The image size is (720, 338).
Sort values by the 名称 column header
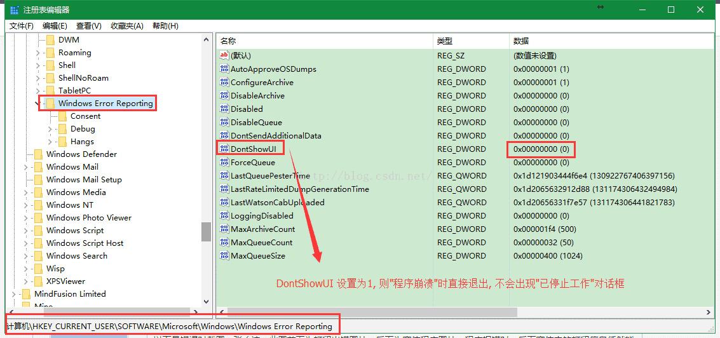[325, 41]
